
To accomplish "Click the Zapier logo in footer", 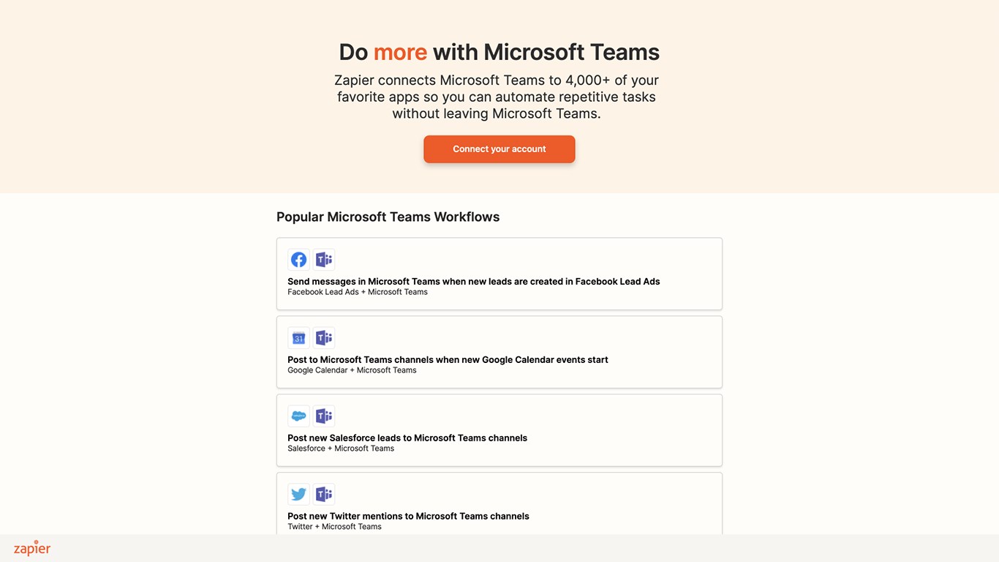I will click(32, 548).
